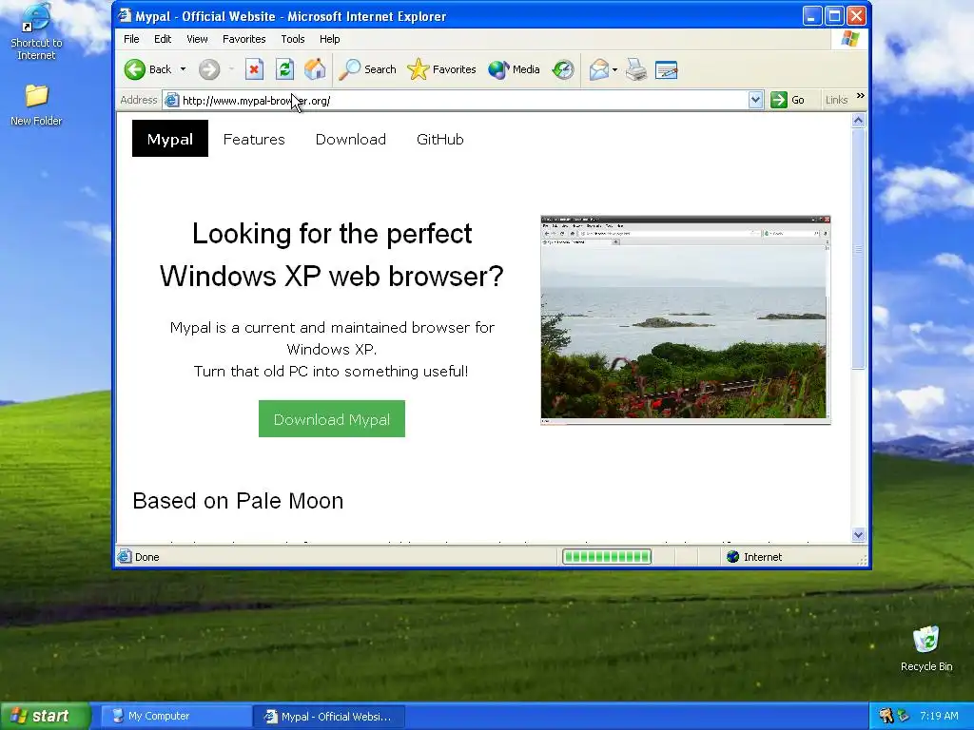Open the View menu
The width and height of the screenshot is (974, 730).
click(x=197, y=39)
